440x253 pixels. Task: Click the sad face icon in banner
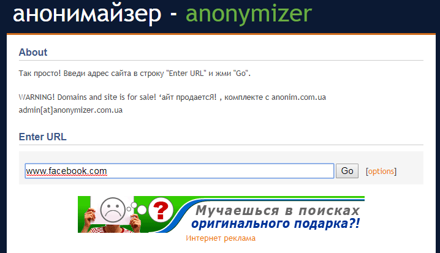113,210
